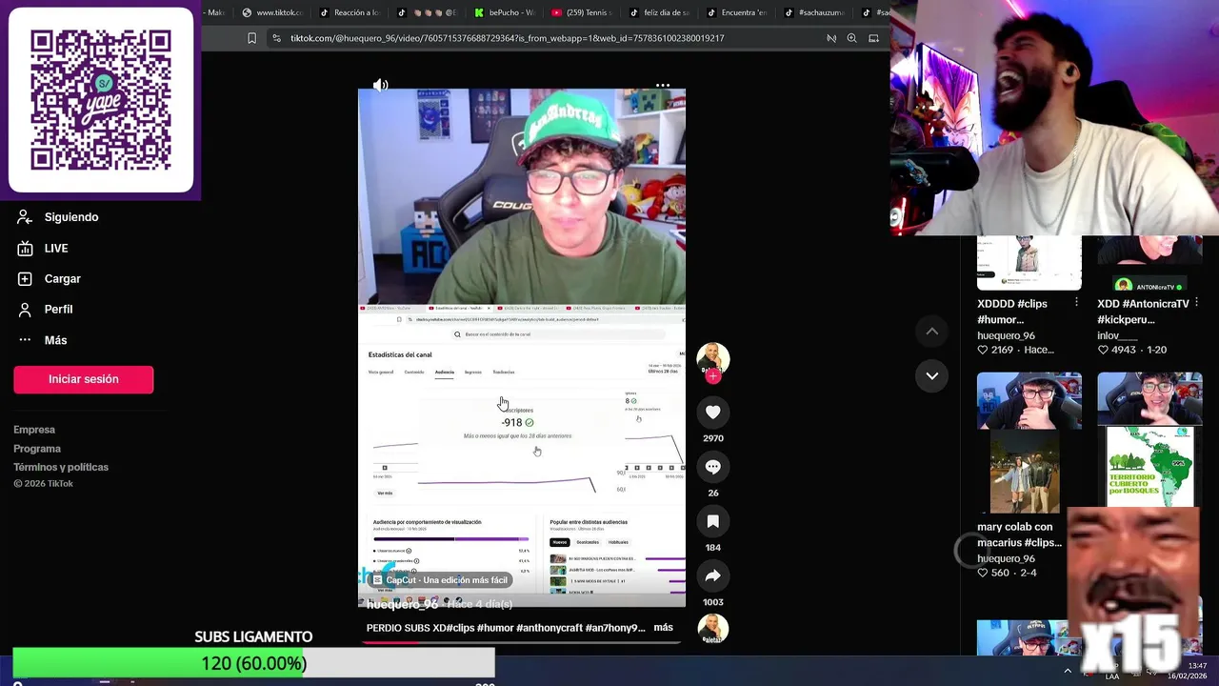Screen dimensions: 1219x686
Task: Like the TikTok video with heart icon
Action: [x=712, y=412]
